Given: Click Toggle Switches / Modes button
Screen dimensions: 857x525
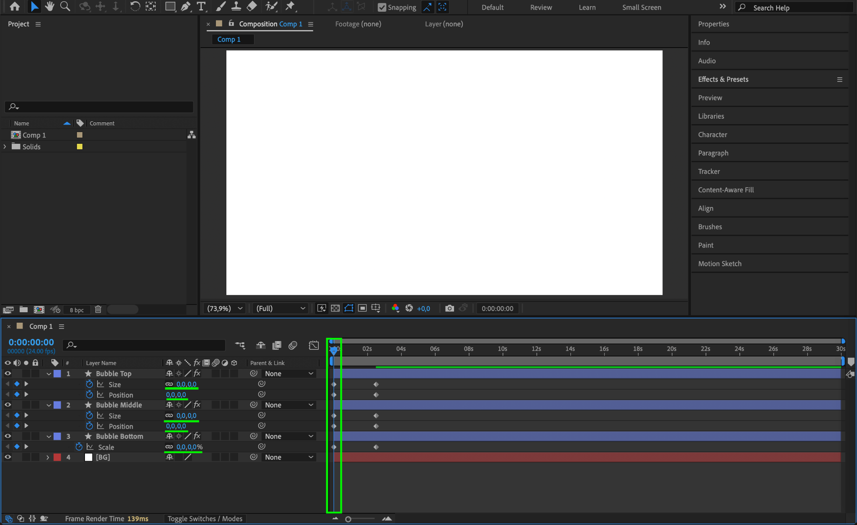Looking at the screenshot, I should (x=205, y=519).
